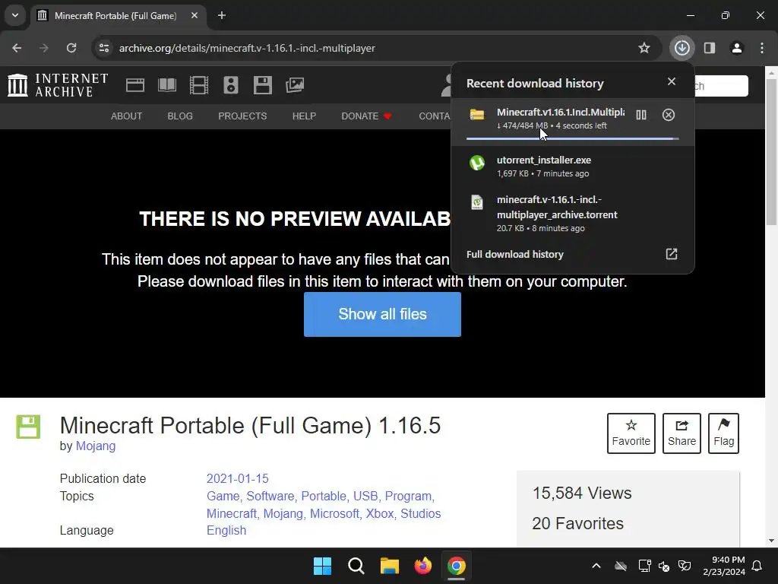Click the Share button
This screenshot has width=778, height=584.
[x=682, y=433]
